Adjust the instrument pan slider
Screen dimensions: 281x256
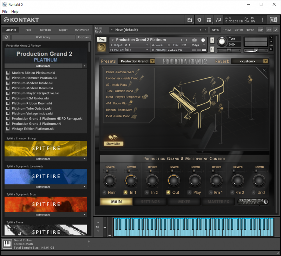pos(229,50)
